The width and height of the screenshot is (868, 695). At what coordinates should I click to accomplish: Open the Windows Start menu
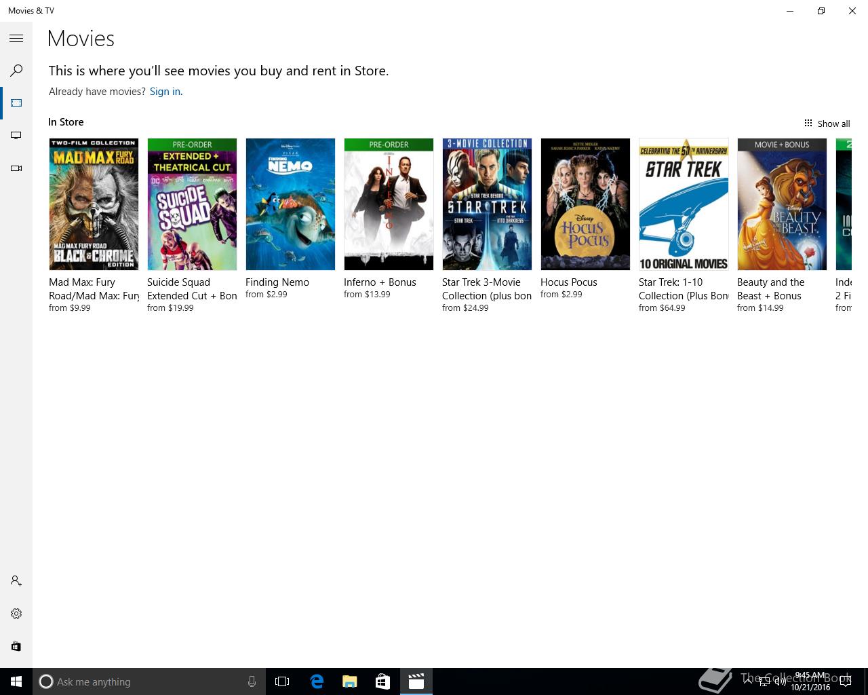(16, 681)
